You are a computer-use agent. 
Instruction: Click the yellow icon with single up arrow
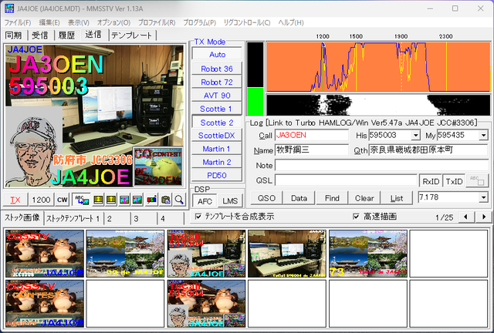coord(111,200)
